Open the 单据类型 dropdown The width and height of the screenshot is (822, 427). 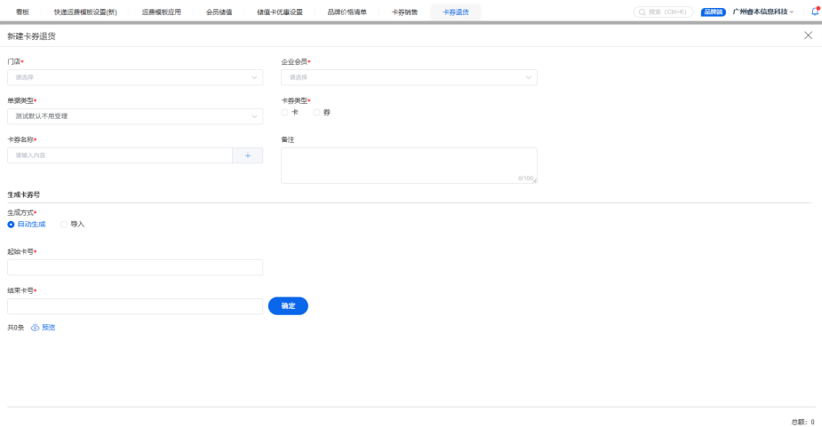click(135, 116)
